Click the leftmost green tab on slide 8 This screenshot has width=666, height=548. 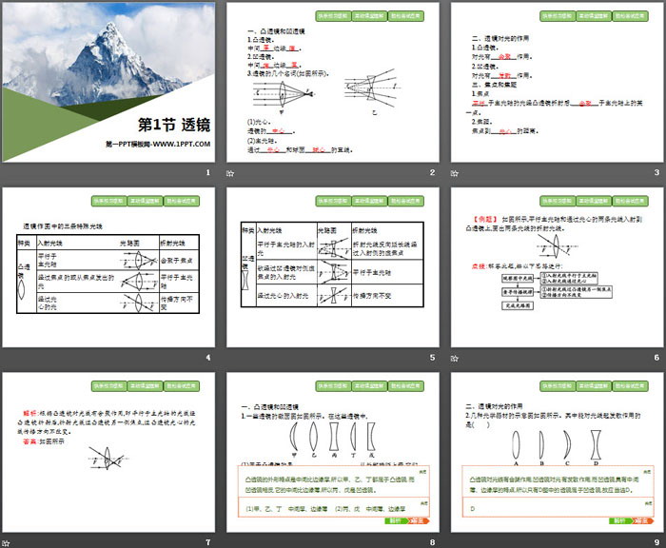click(333, 386)
